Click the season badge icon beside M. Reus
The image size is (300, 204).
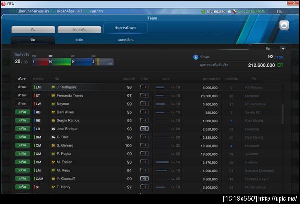53,170
